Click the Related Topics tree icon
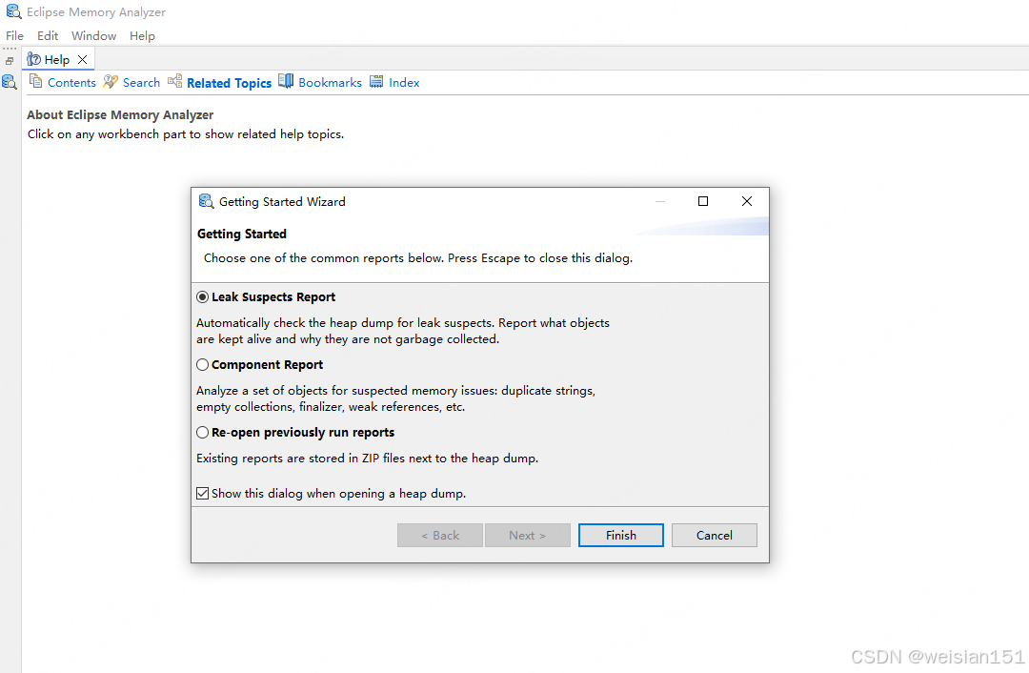This screenshot has width=1029, height=673. (174, 82)
